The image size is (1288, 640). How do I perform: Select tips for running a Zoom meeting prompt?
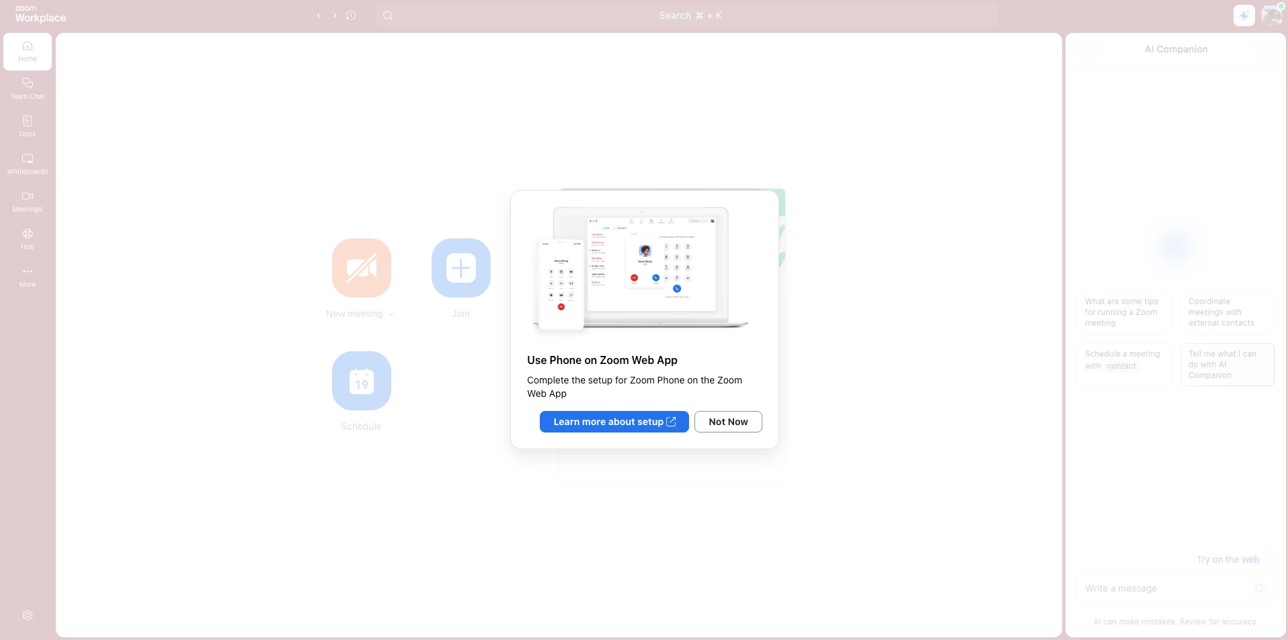tap(1124, 312)
